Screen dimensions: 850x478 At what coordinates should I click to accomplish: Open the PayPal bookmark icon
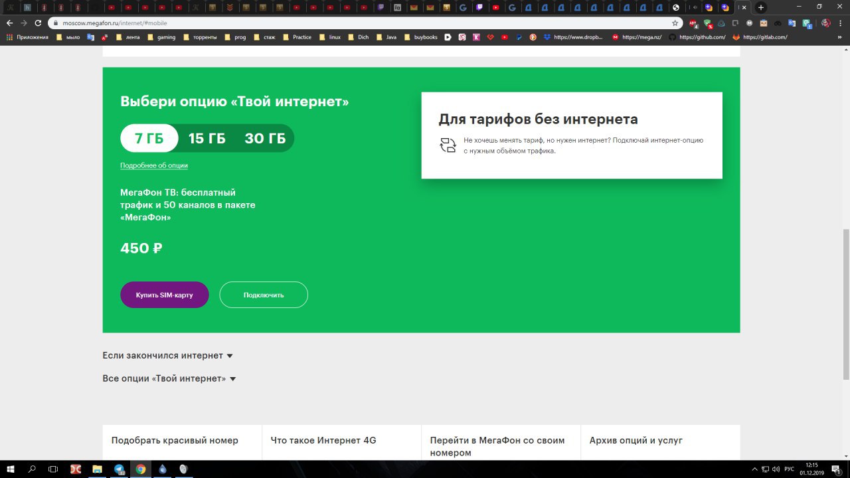click(519, 37)
